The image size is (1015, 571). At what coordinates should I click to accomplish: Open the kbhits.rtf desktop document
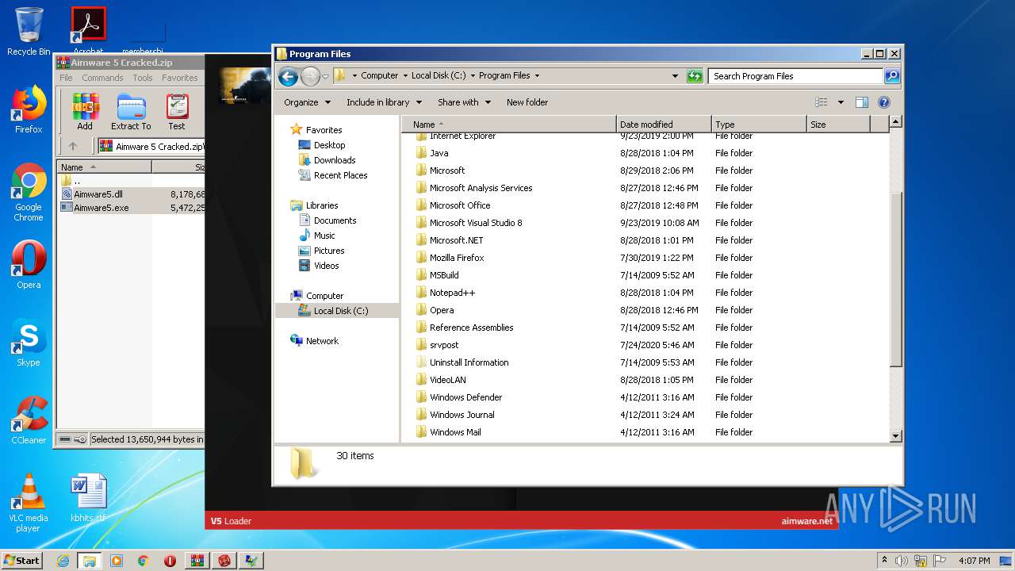pos(88,499)
